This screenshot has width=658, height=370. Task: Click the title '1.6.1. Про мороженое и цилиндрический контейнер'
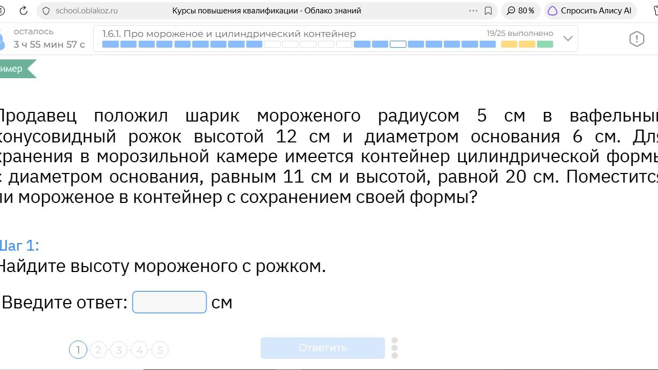point(229,34)
